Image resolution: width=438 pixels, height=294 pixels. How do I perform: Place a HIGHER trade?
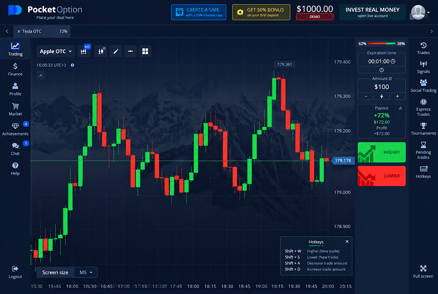pos(381,152)
